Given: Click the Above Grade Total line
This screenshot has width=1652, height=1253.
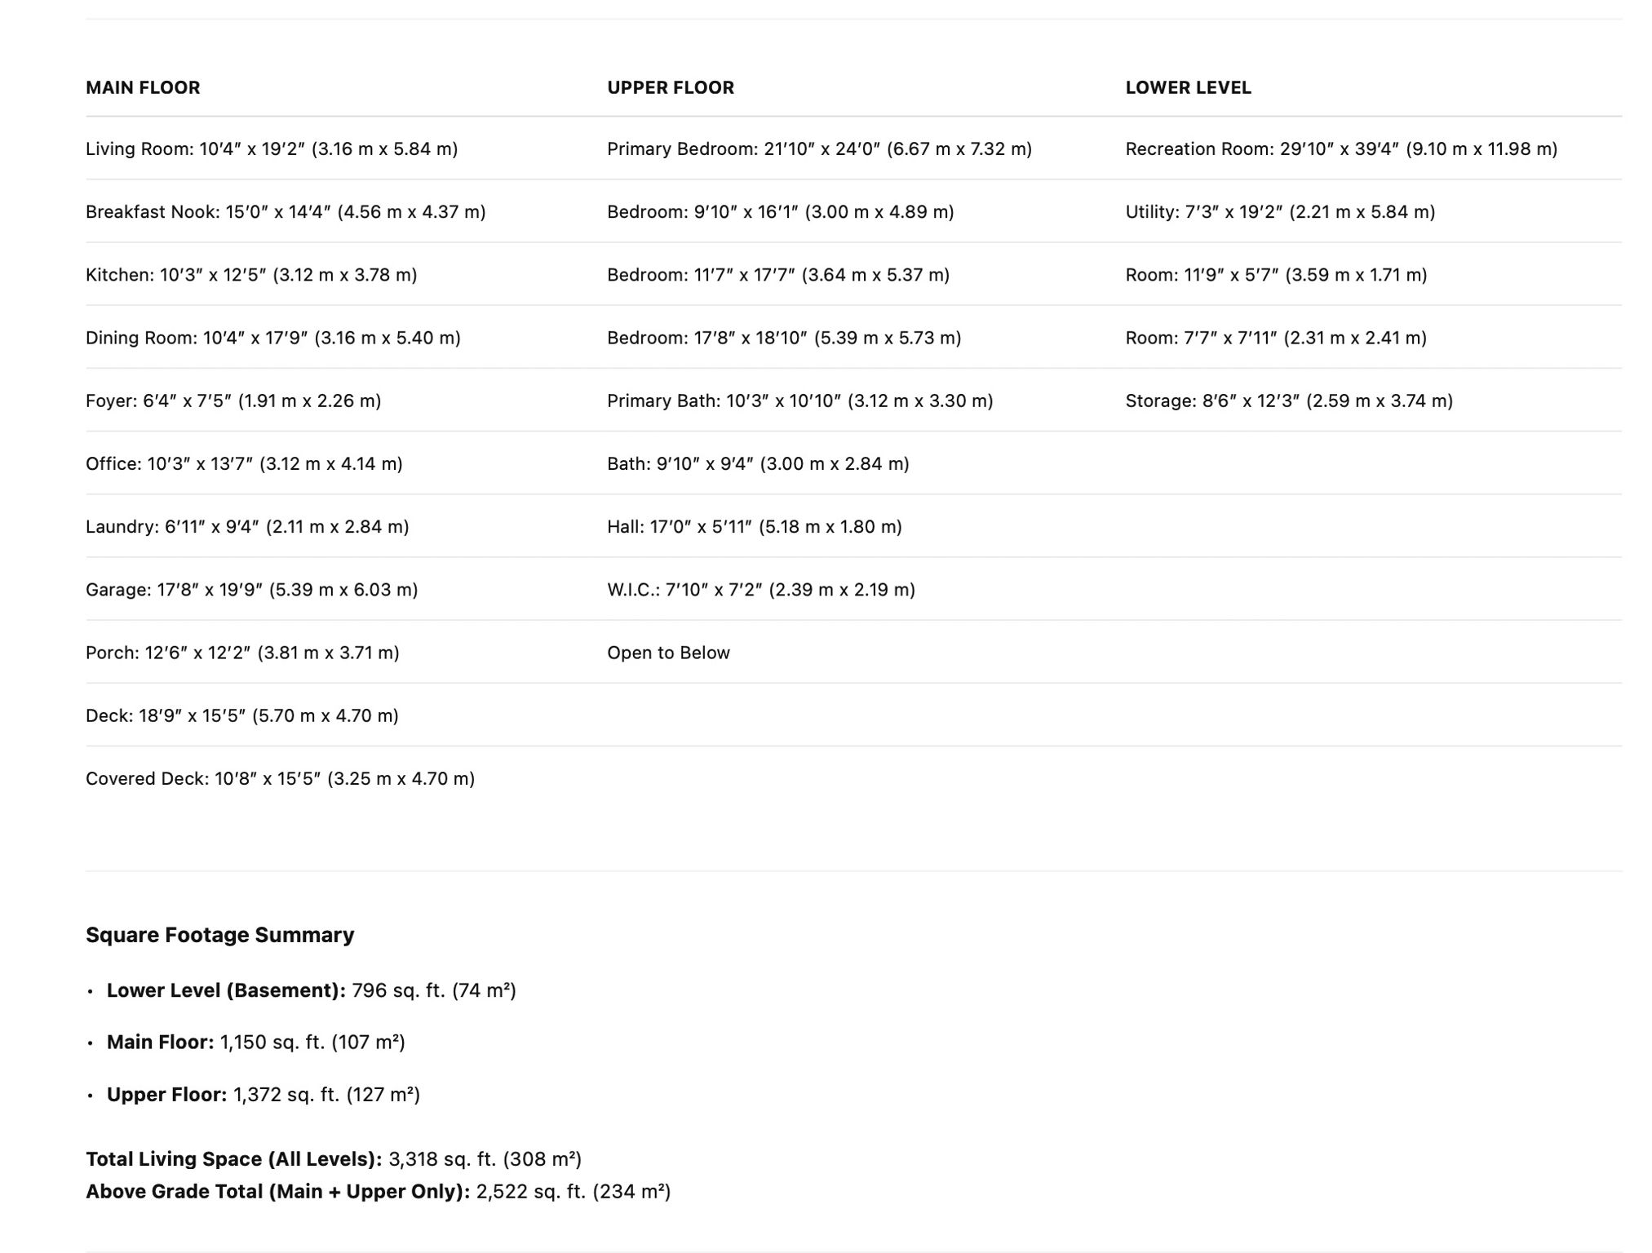Looking at the screenshot, I should 379,1192.
